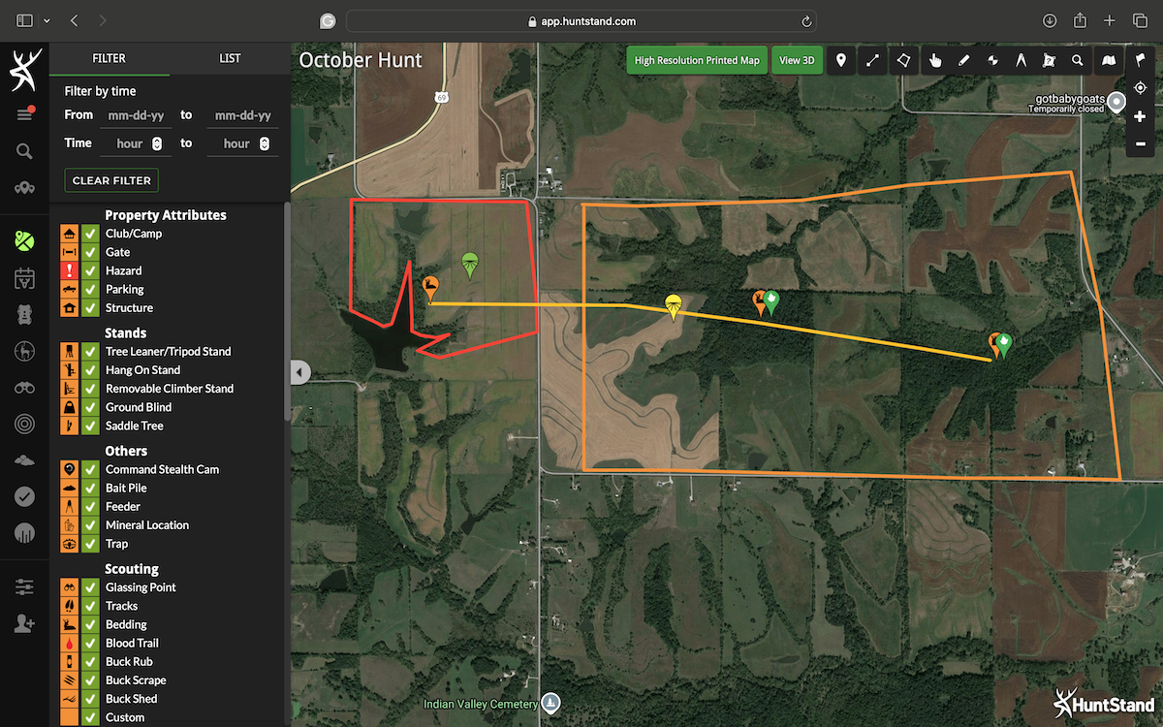Viewport: 1163px width, 727px height.
Task: Click the yellow marker on the route line
Action: [673, 307]
